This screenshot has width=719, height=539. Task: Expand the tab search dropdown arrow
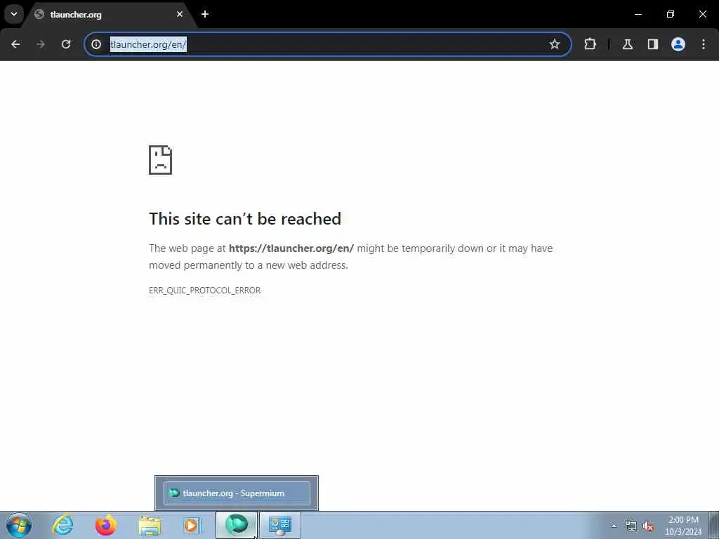14,14
